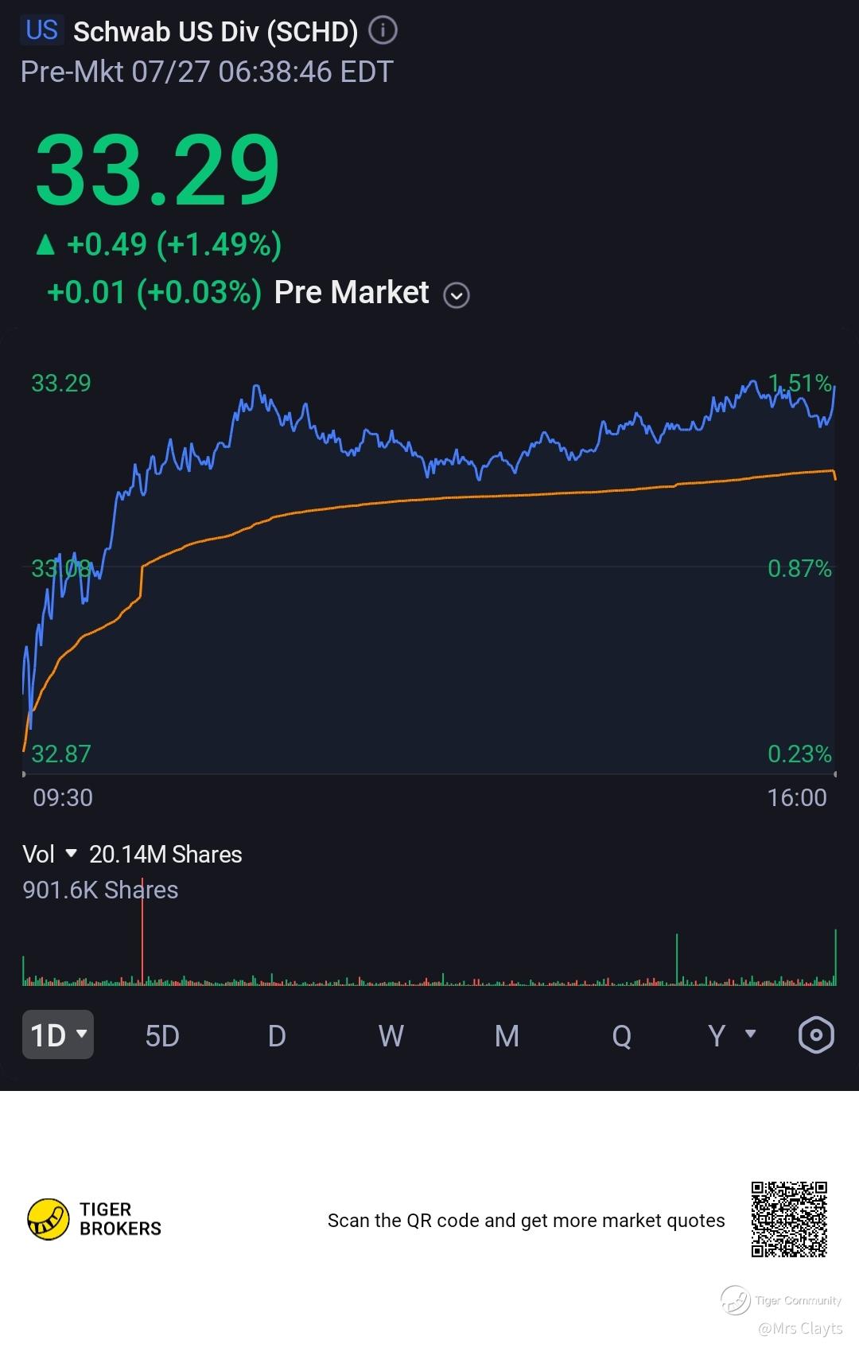Tap the QR code image
The height and width of the screenshot is (1348, 859).
click(789, 1219)
